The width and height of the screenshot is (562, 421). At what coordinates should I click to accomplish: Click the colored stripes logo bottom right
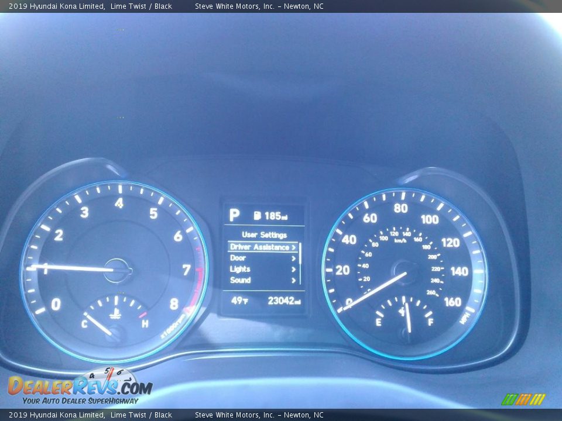tap(523, 399)
